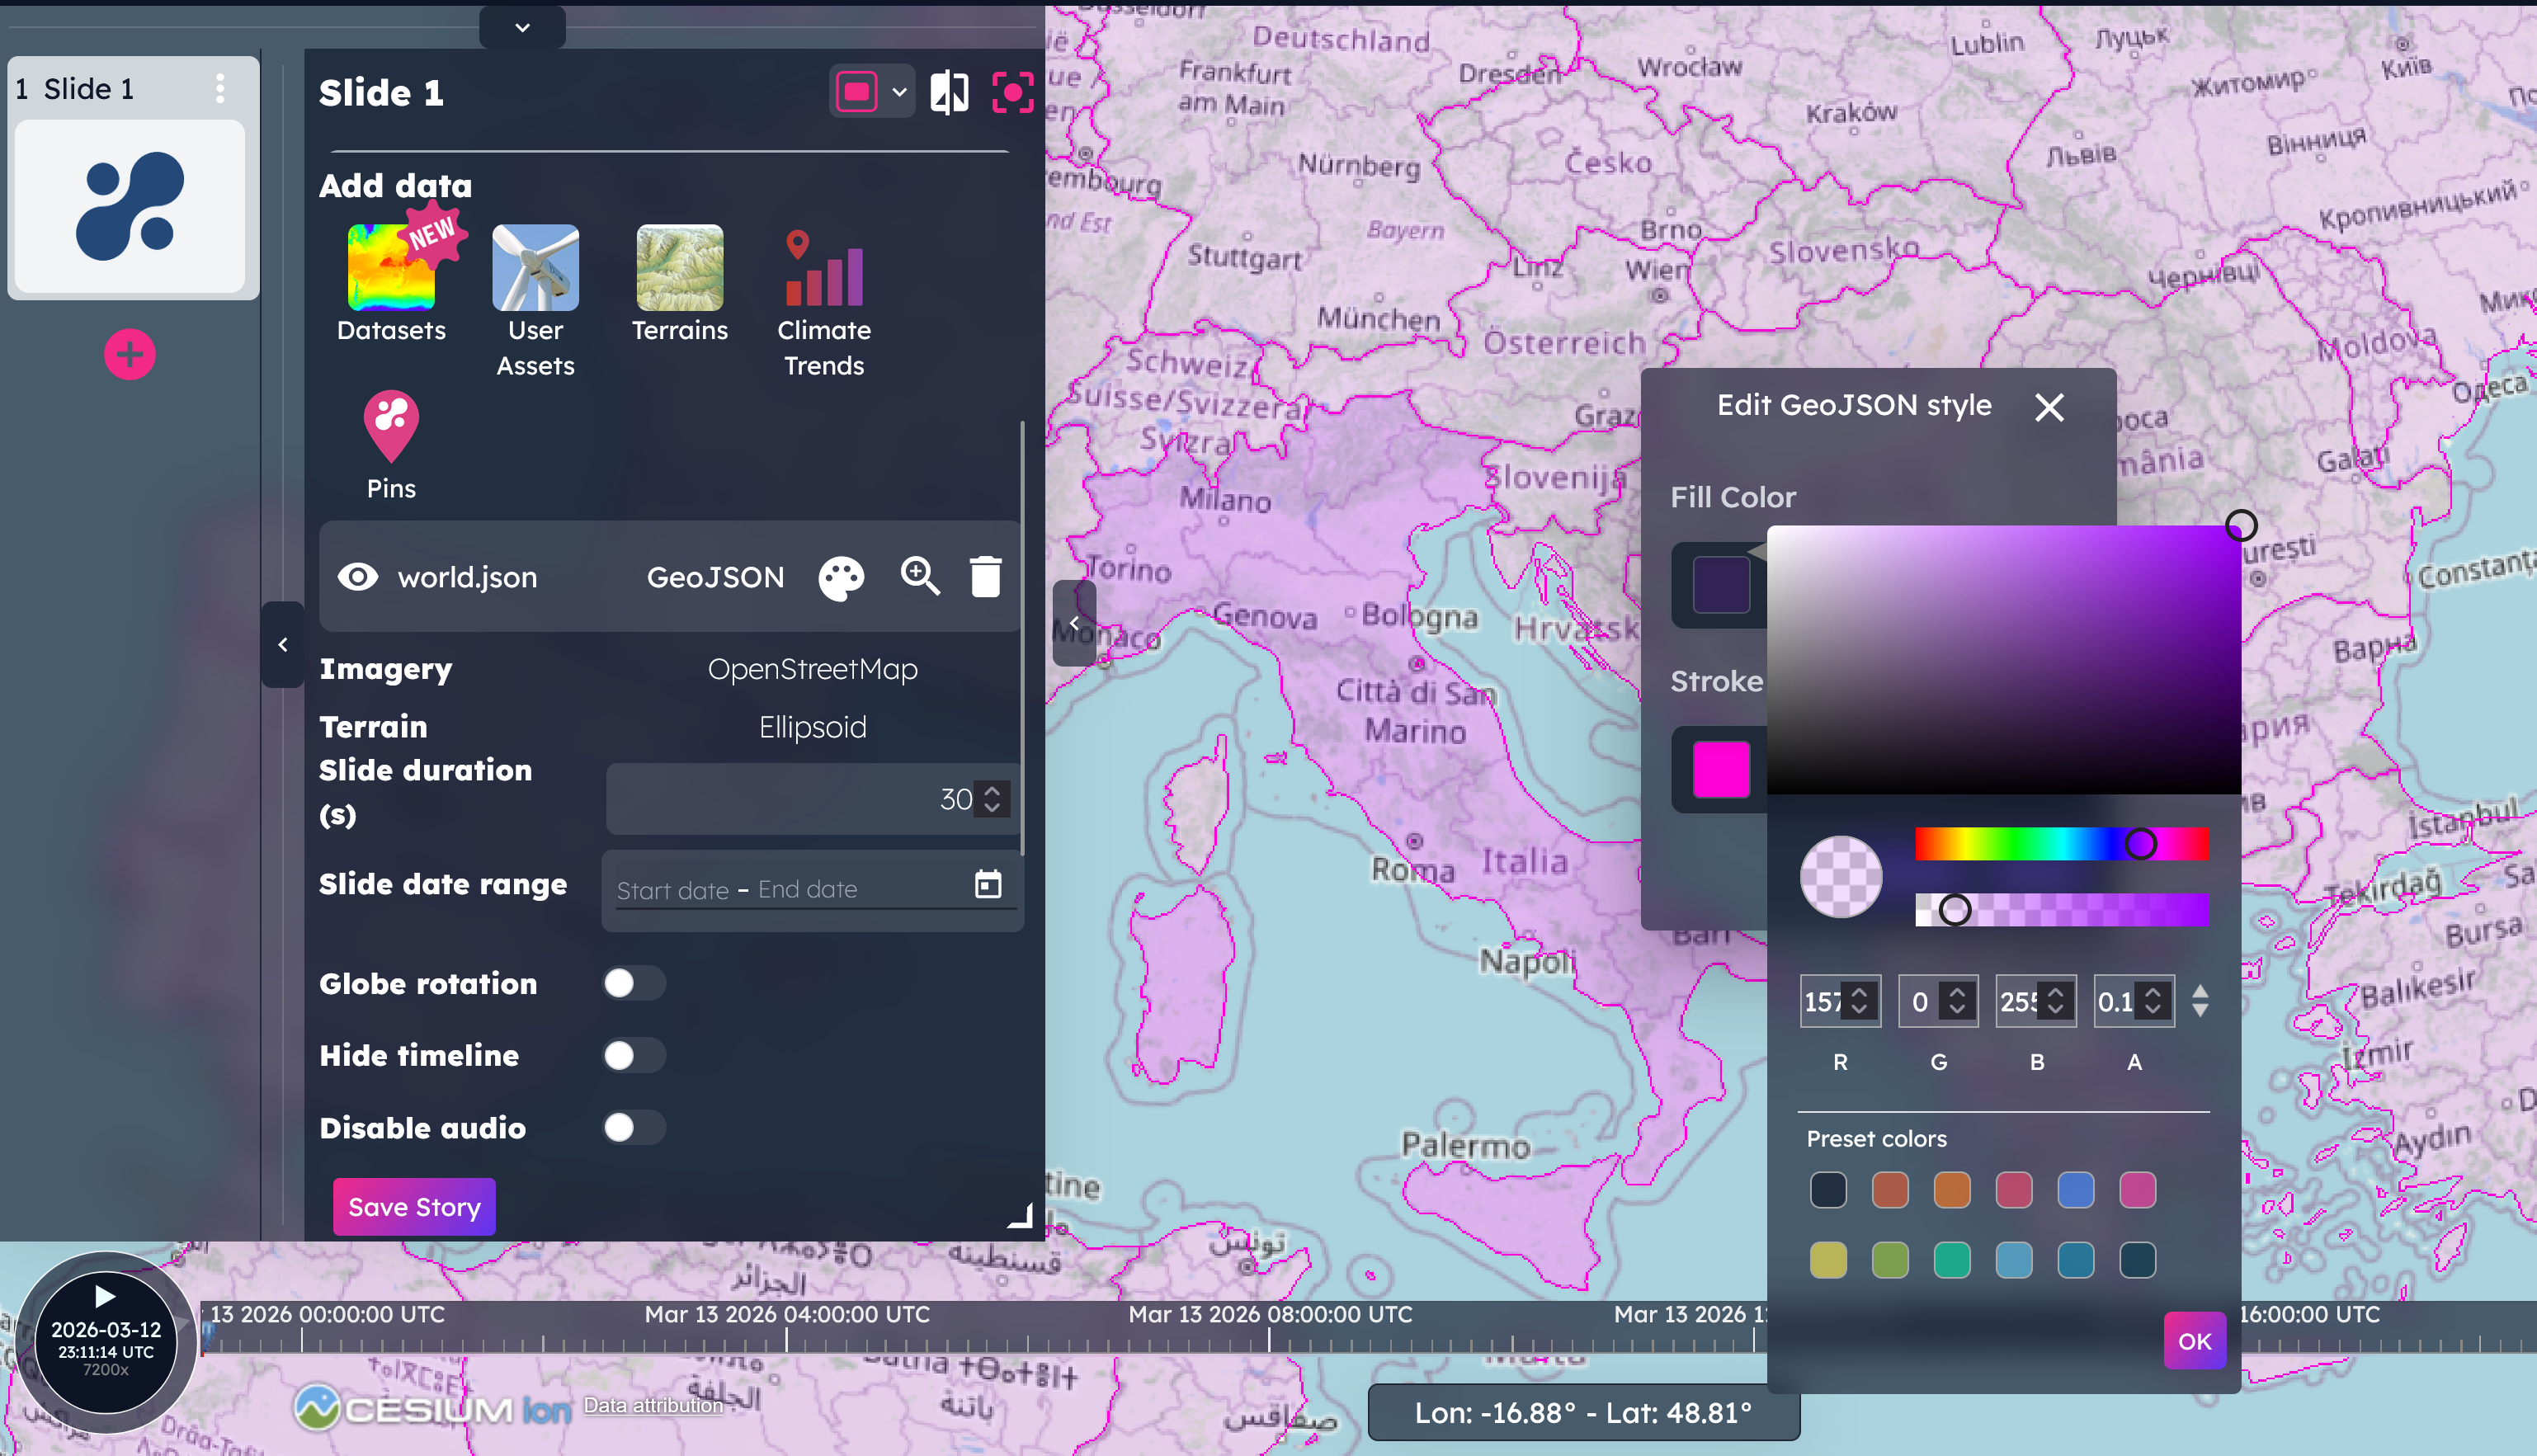The width and height of the screenshot is (2537, 1456).
Task: Confirm the color with the OK button
Action: pyautogui.click(x=2194, y=1341)
